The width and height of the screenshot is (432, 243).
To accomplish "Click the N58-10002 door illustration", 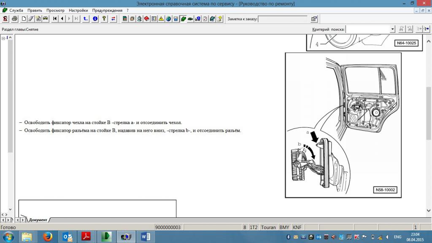I will pos(343,125).
